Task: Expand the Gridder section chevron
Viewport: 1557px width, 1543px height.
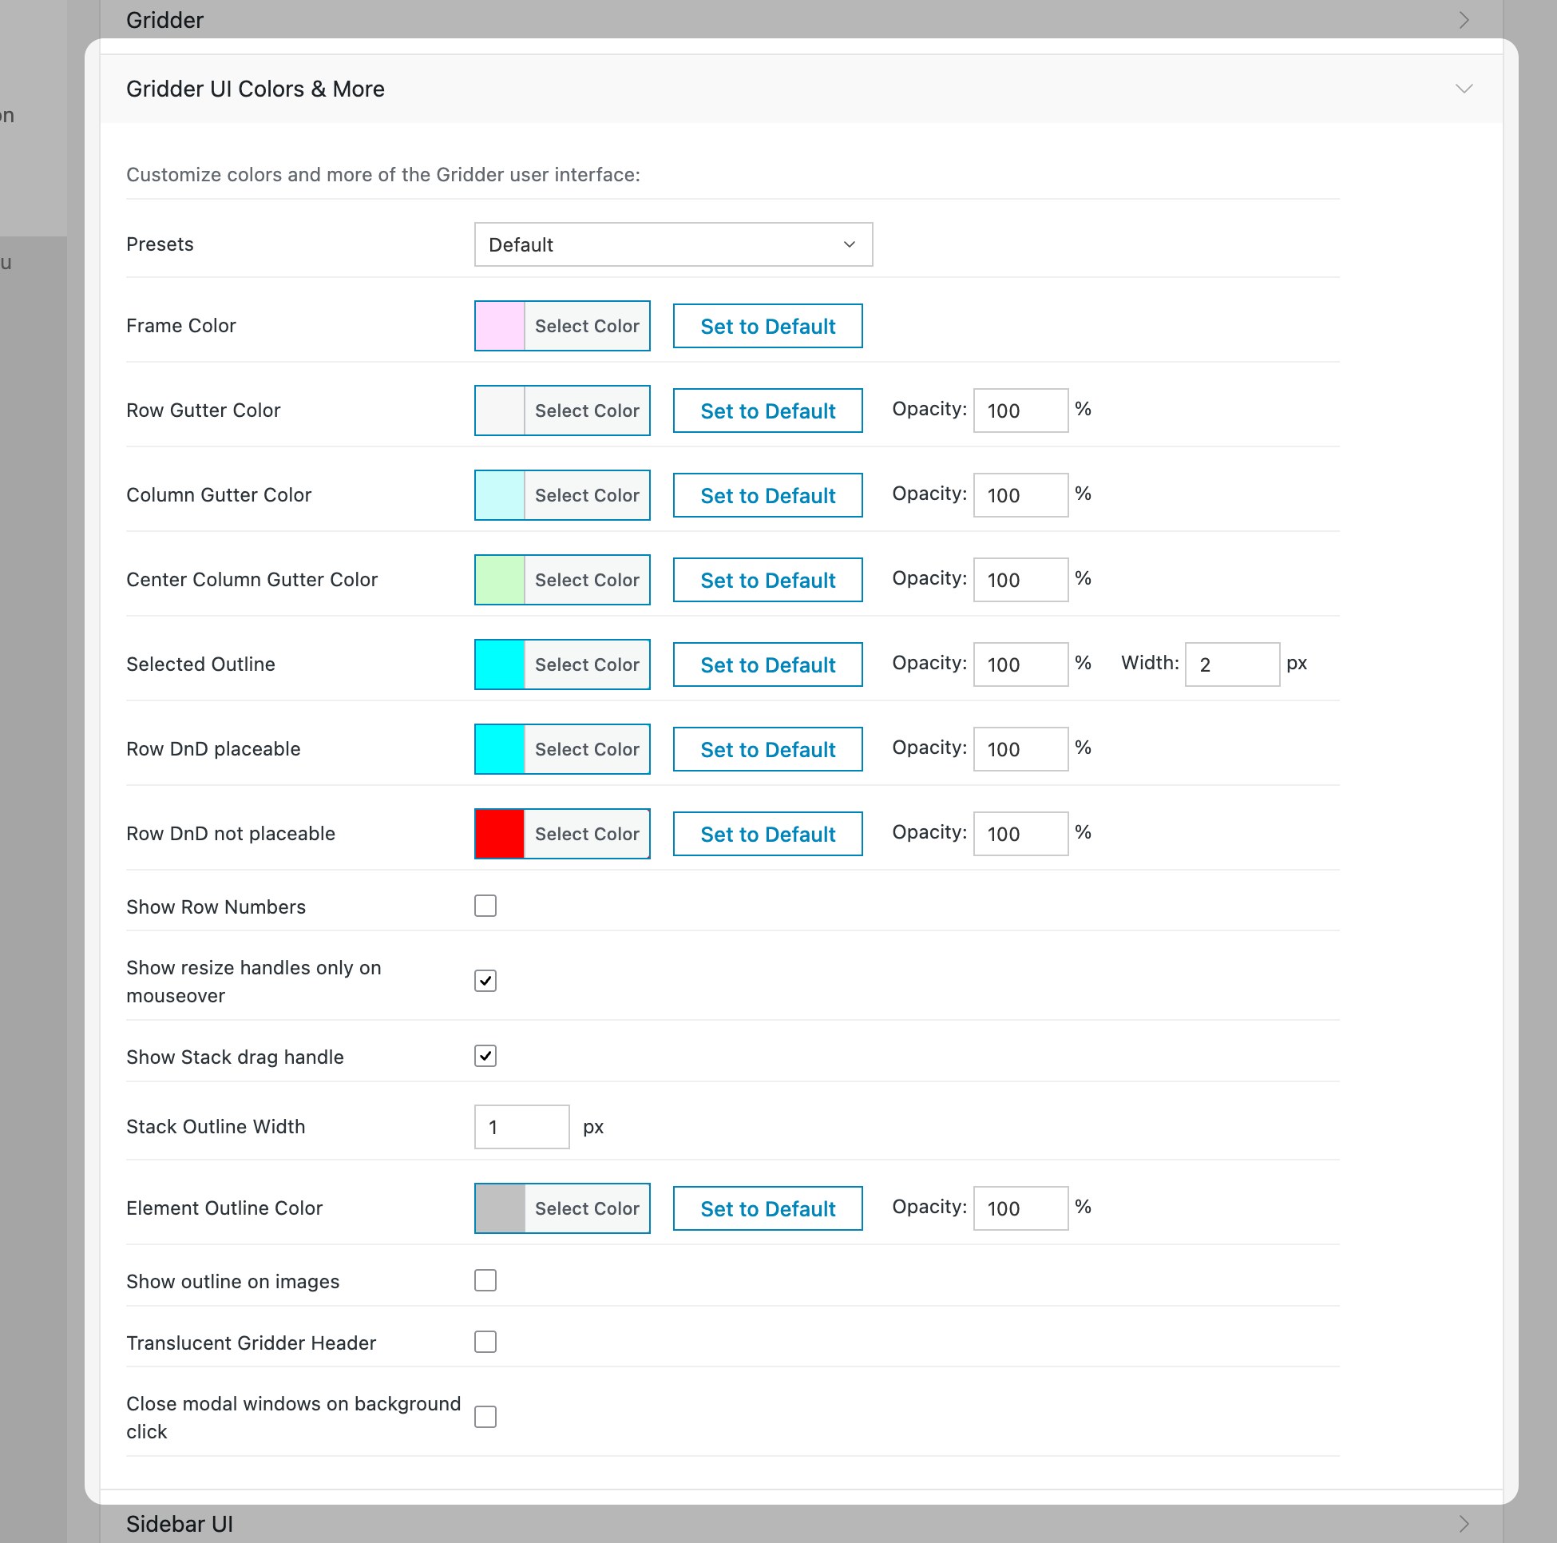Action: click(1464, 20)
